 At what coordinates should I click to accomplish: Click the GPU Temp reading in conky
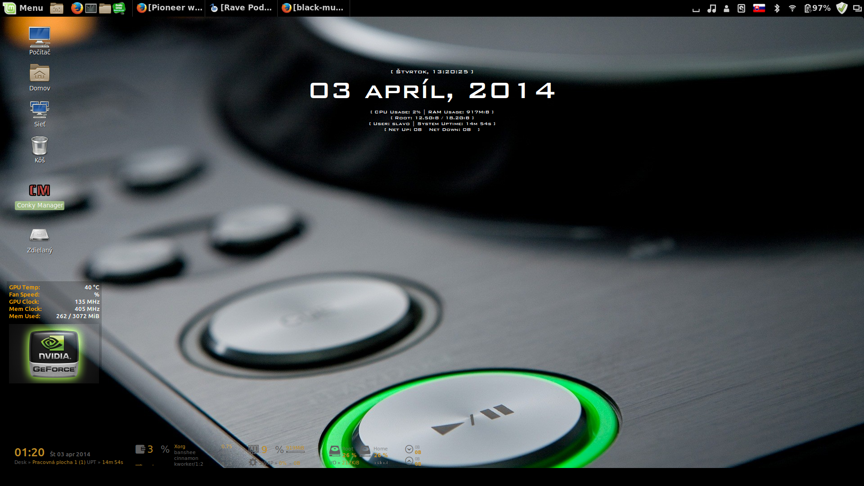54,287
